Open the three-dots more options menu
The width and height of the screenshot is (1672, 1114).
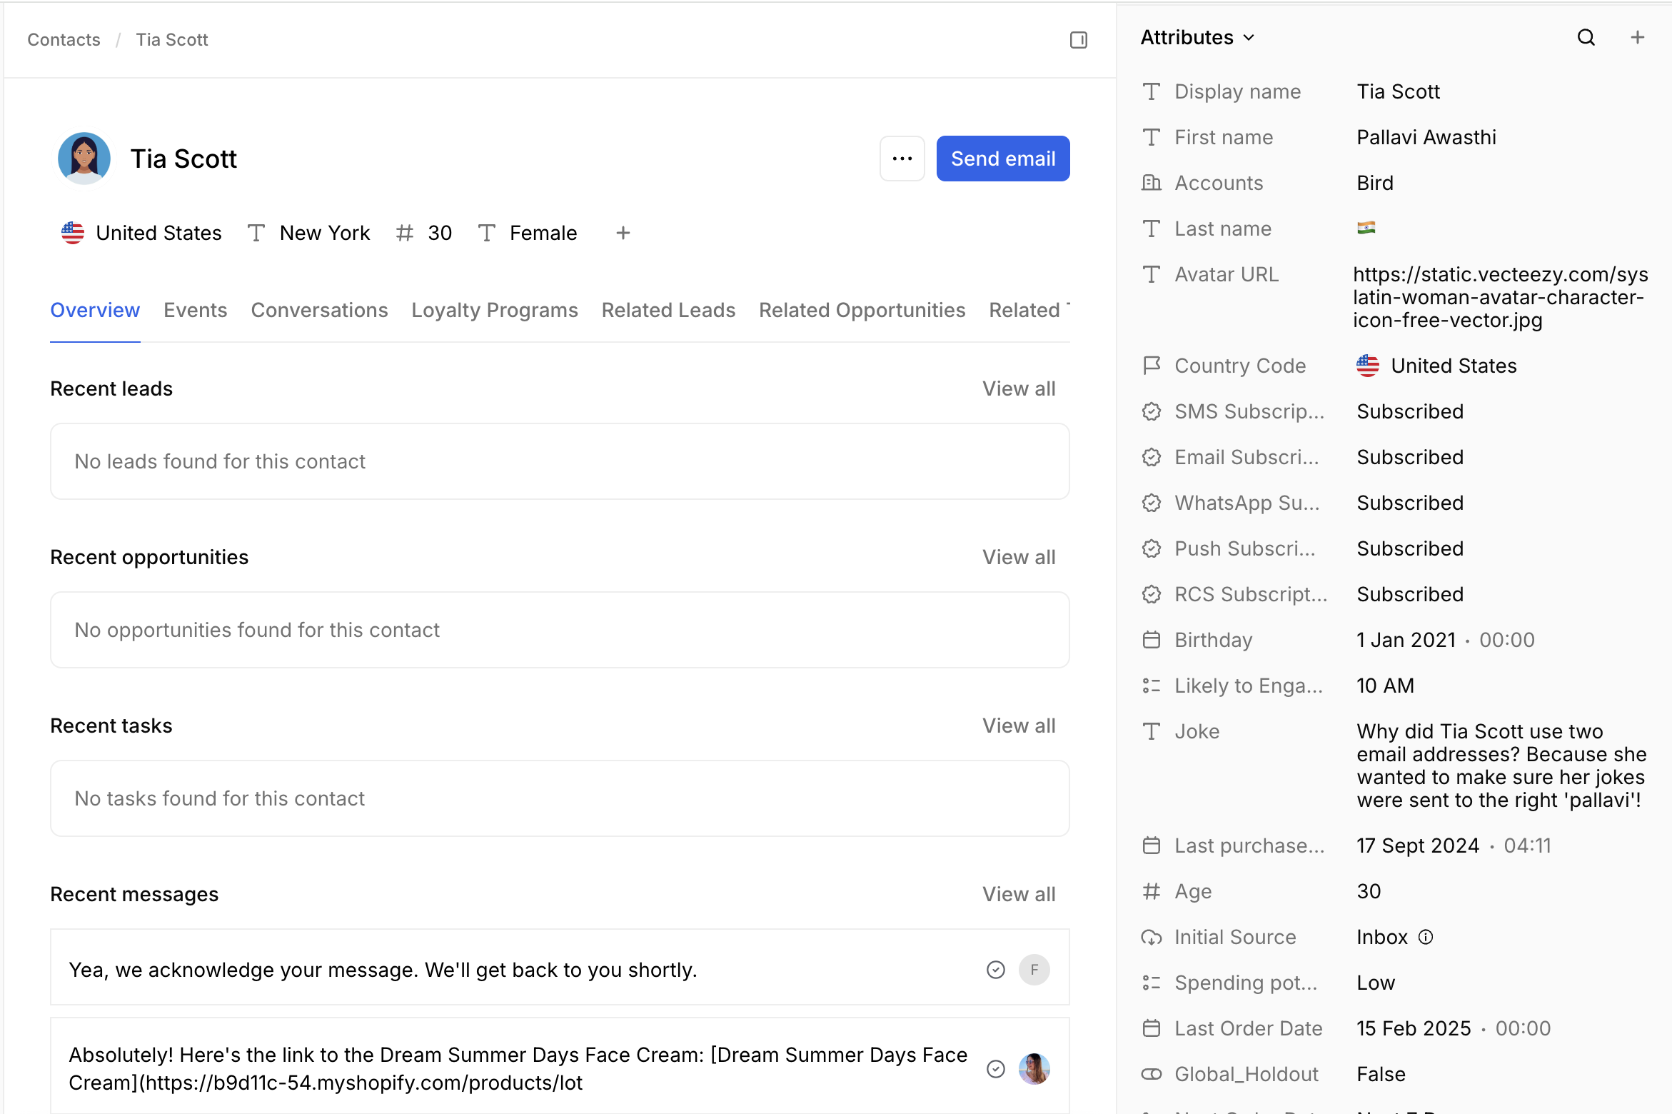902,159
